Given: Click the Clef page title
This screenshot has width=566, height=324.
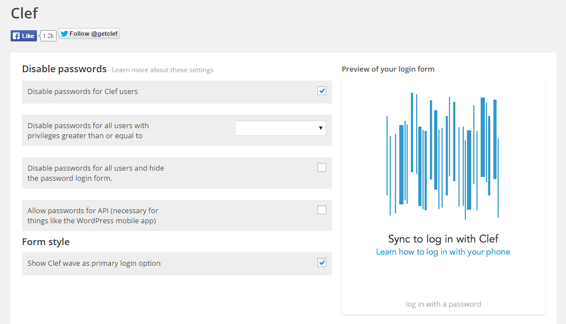Looking at the screenshot, I should point(24,13).
